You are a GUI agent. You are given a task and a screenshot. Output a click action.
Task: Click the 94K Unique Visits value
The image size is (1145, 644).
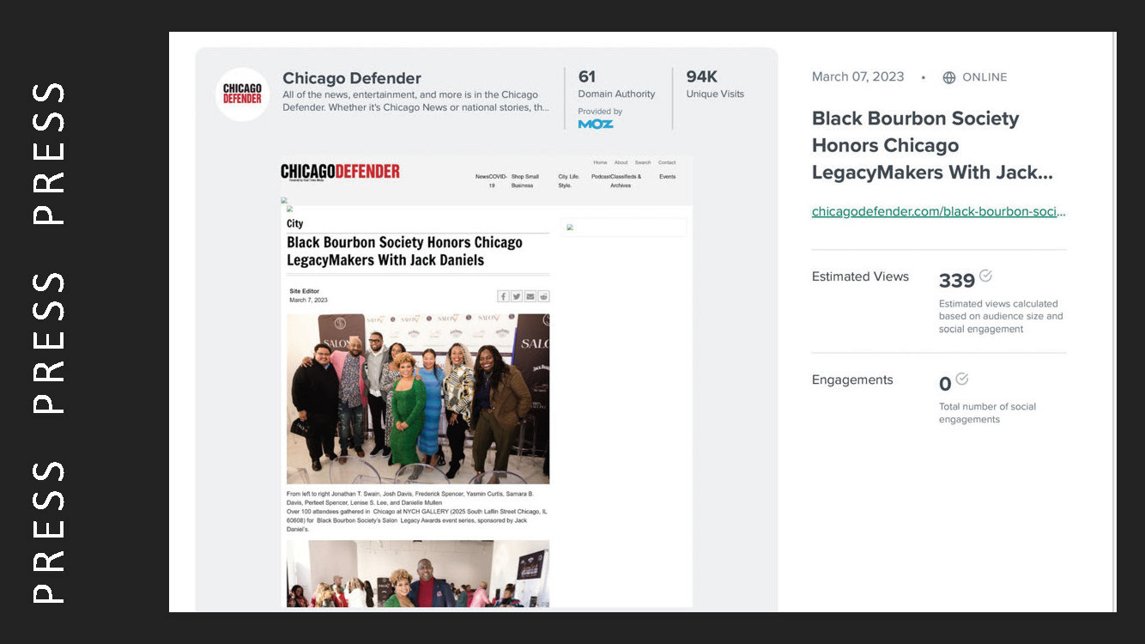coord(701,76)
